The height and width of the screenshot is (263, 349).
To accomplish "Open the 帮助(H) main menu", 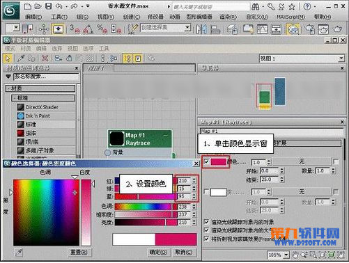I will click(x=323, y=17).
